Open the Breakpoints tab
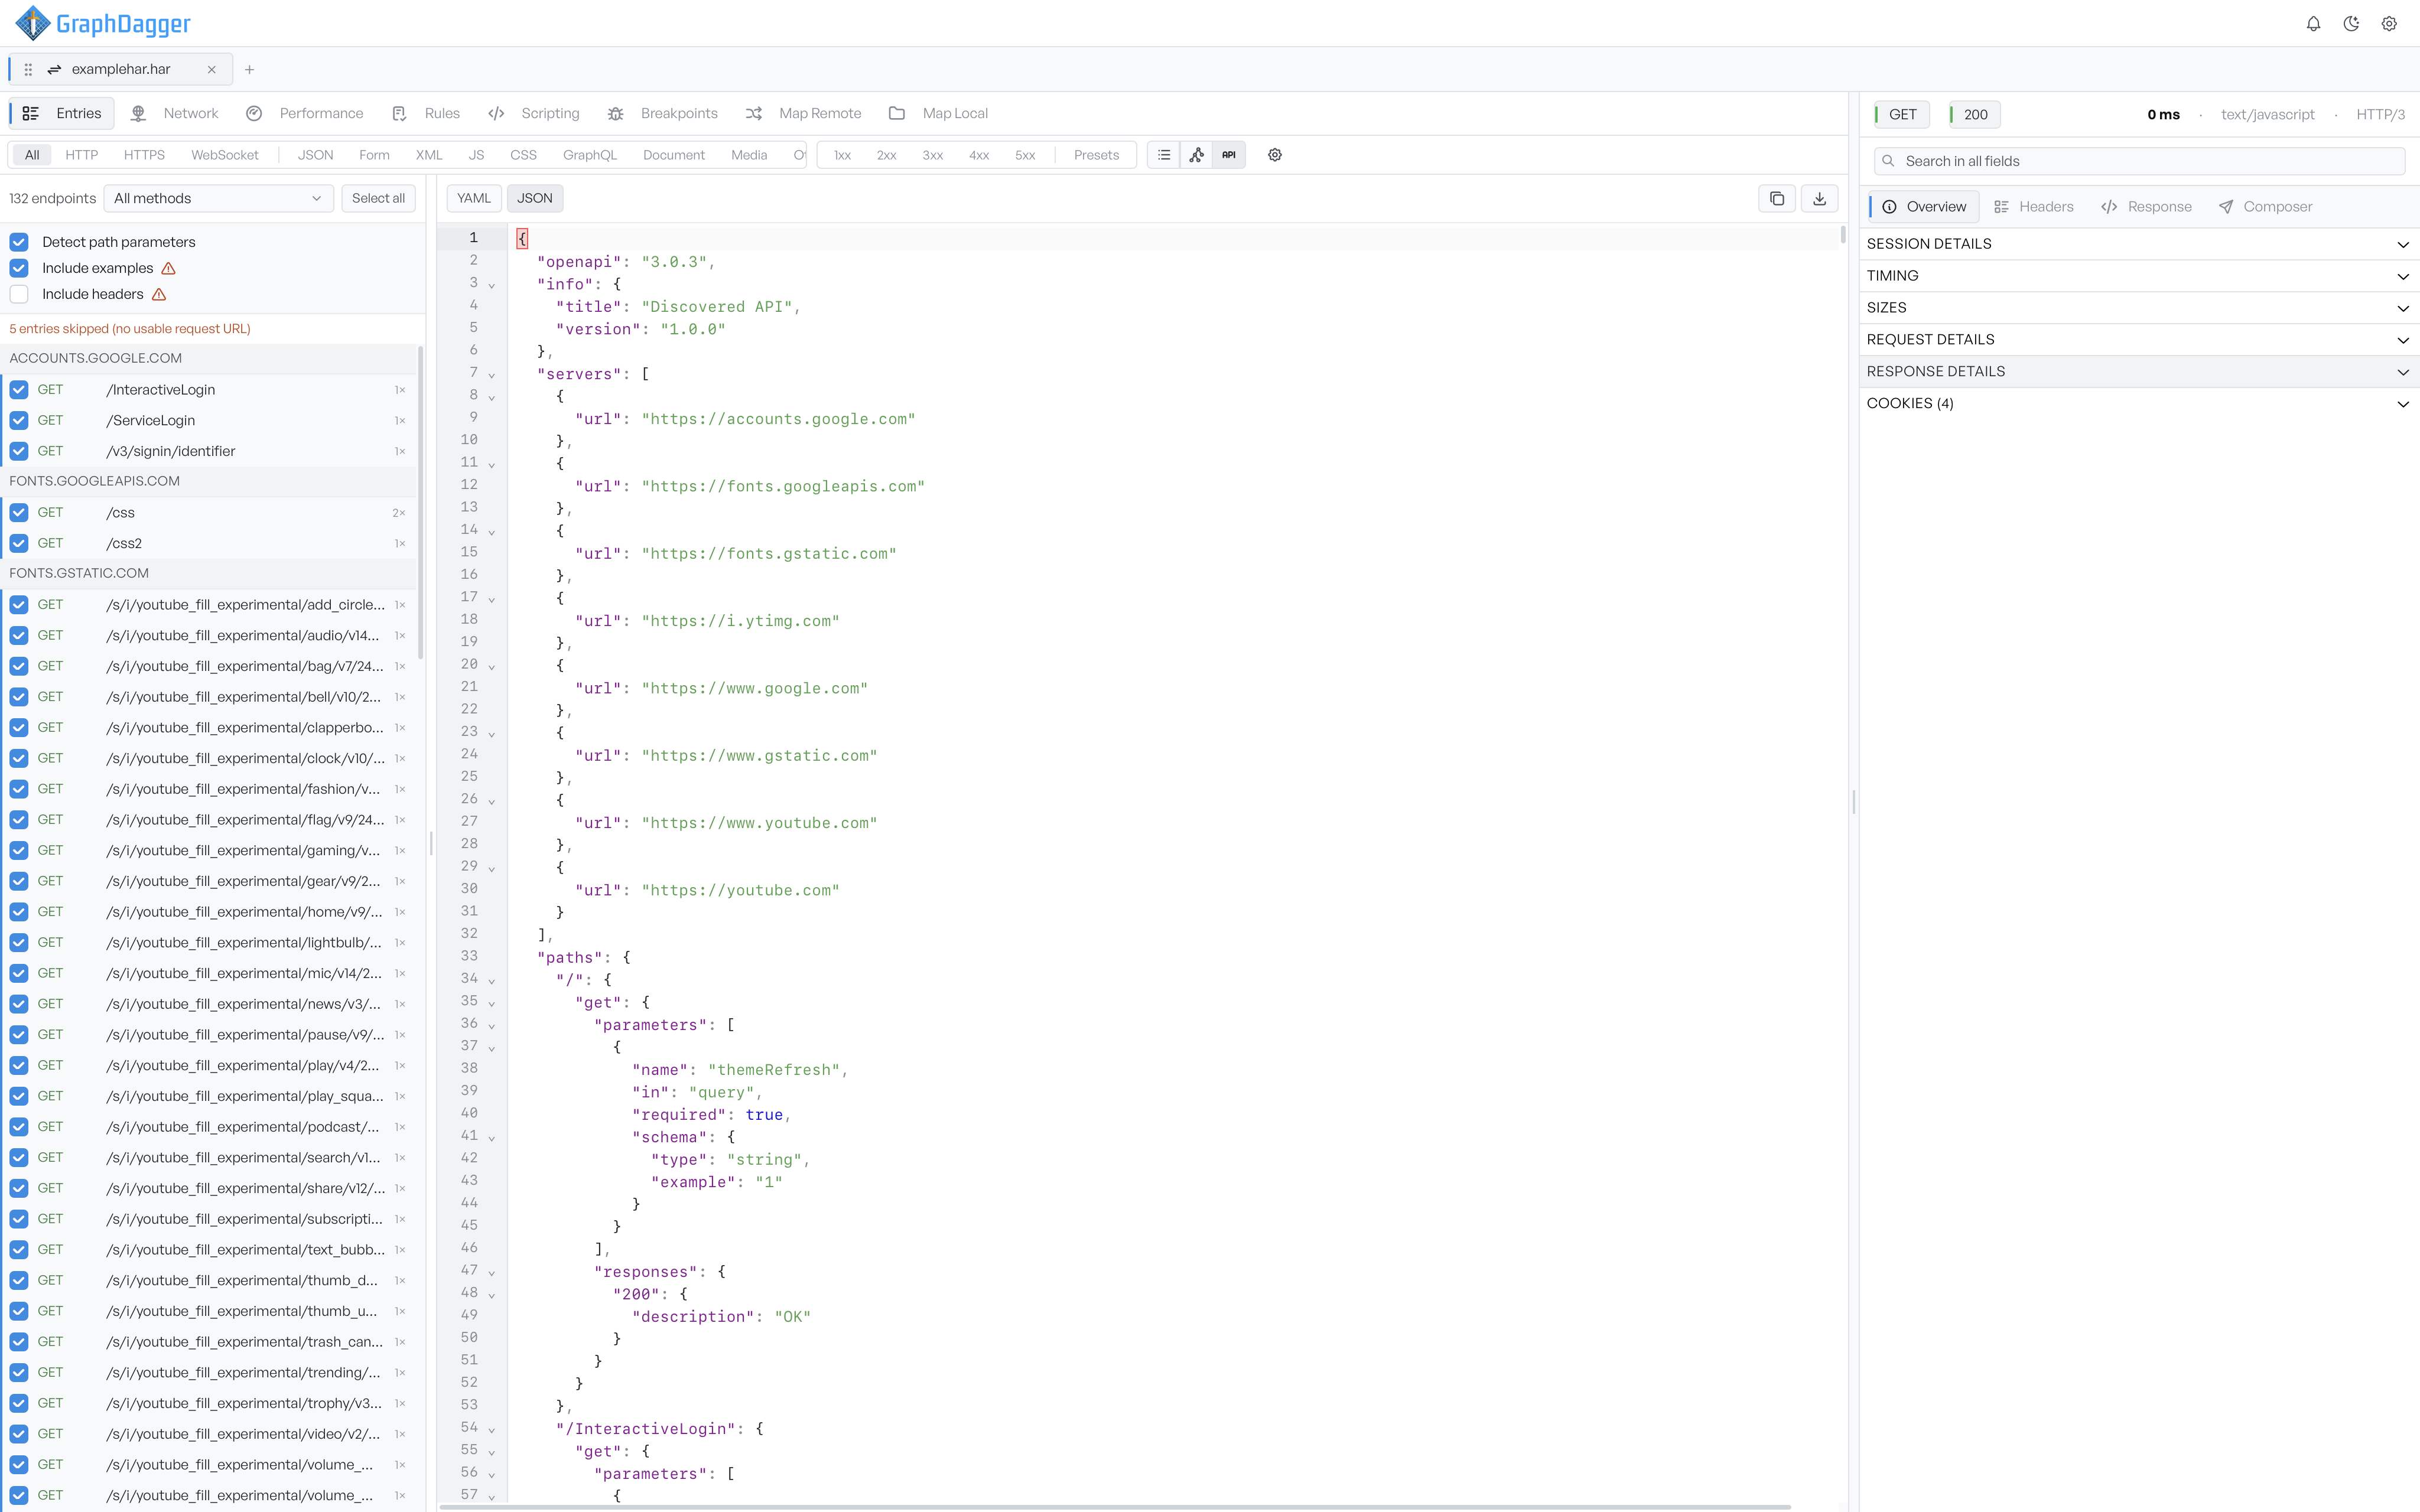 pos(663,113)
